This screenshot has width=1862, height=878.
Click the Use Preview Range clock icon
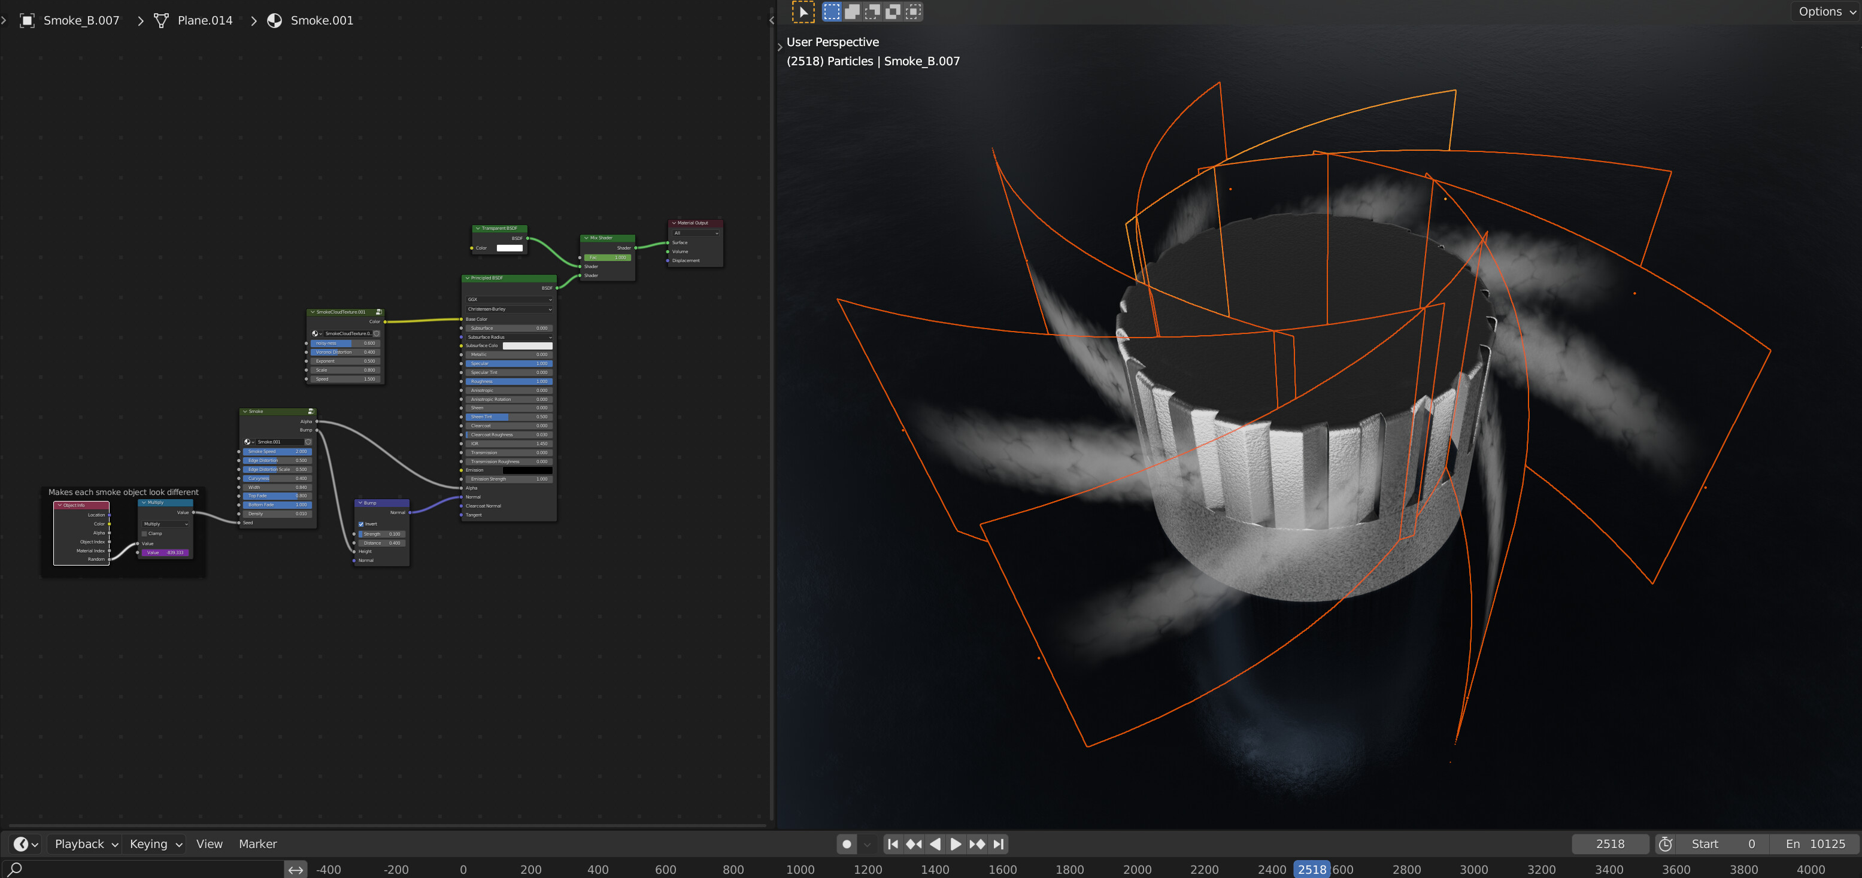click(x=1666, y=843)
